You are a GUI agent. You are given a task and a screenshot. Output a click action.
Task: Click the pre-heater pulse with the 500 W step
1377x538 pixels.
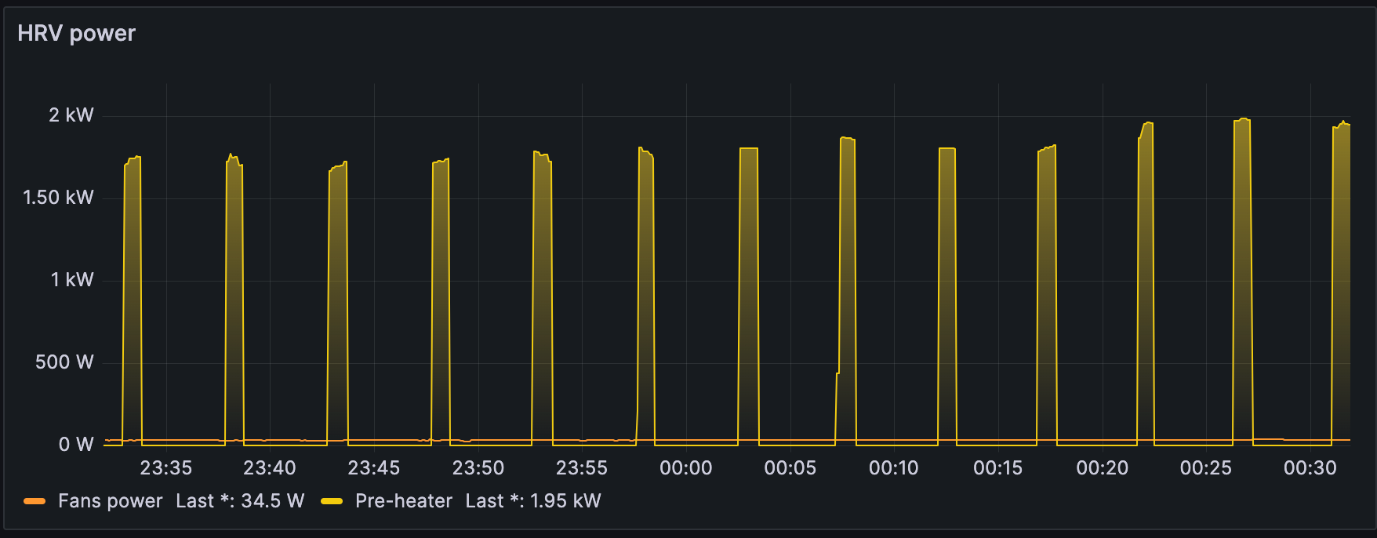[846, 290]
